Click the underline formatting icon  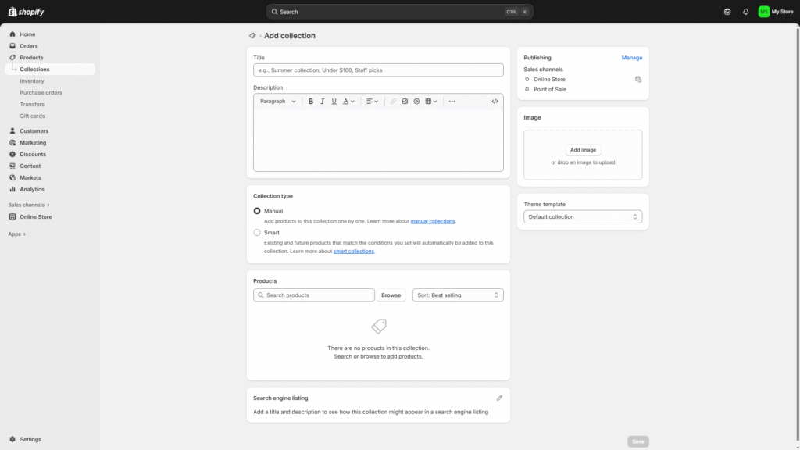click(x=334, y=102)
